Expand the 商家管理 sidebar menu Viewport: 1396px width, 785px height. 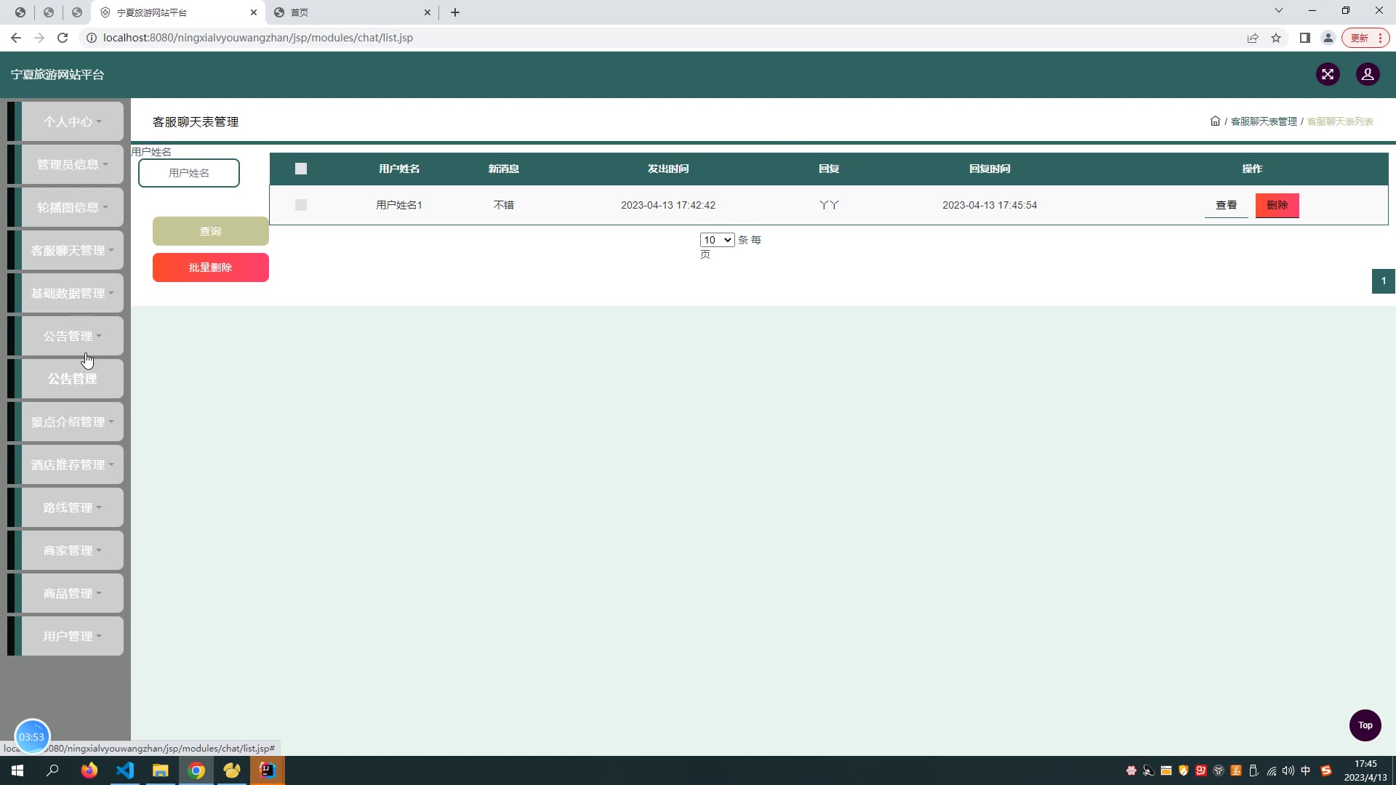pyautogui.click(x=72, y=550)
